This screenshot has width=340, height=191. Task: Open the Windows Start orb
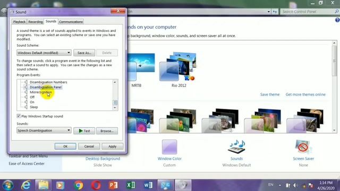(x=8, y=185)
